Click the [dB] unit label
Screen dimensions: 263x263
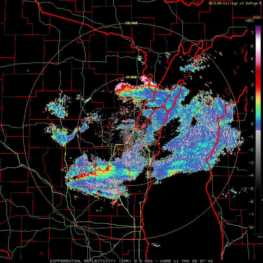coord(250,20)
